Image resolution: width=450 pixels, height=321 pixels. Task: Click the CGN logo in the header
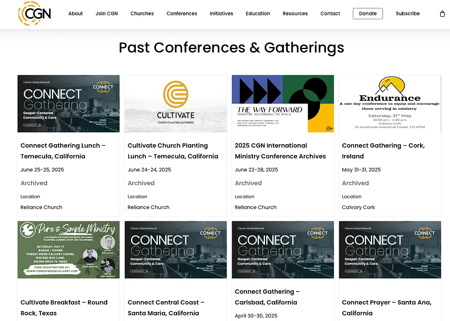34,14
